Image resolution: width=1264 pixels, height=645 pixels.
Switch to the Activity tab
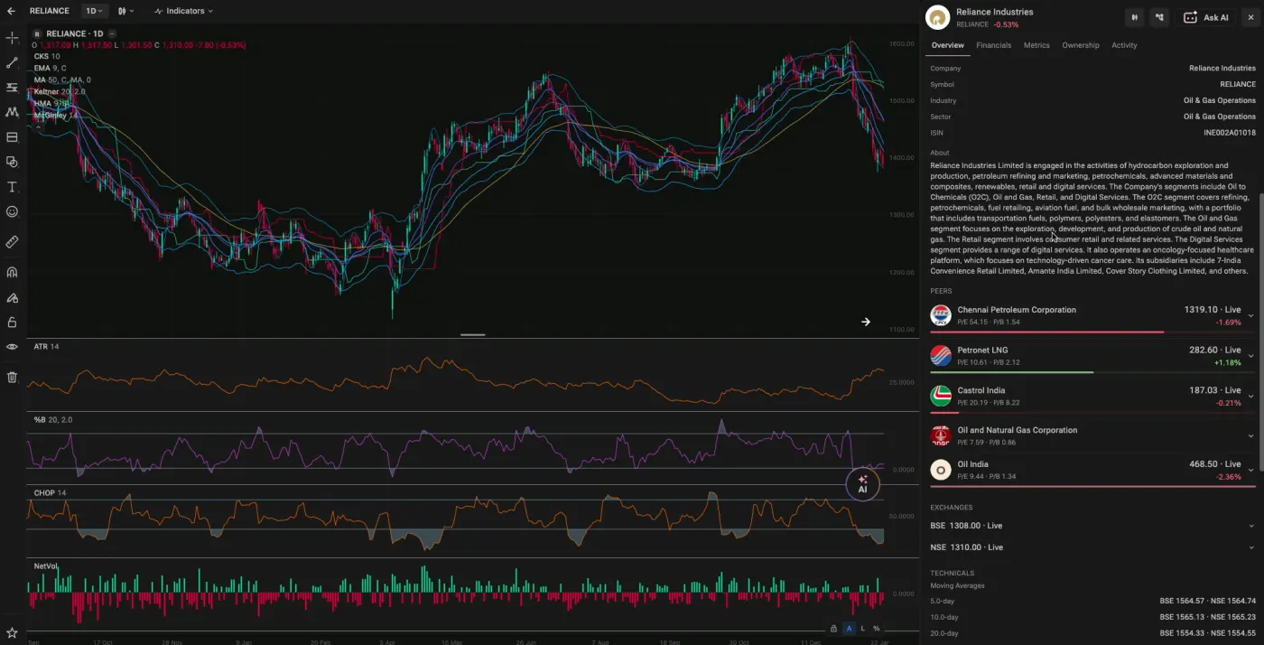click(x=1124, y=45)
